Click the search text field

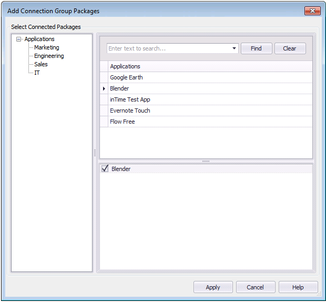click(168, 48)
